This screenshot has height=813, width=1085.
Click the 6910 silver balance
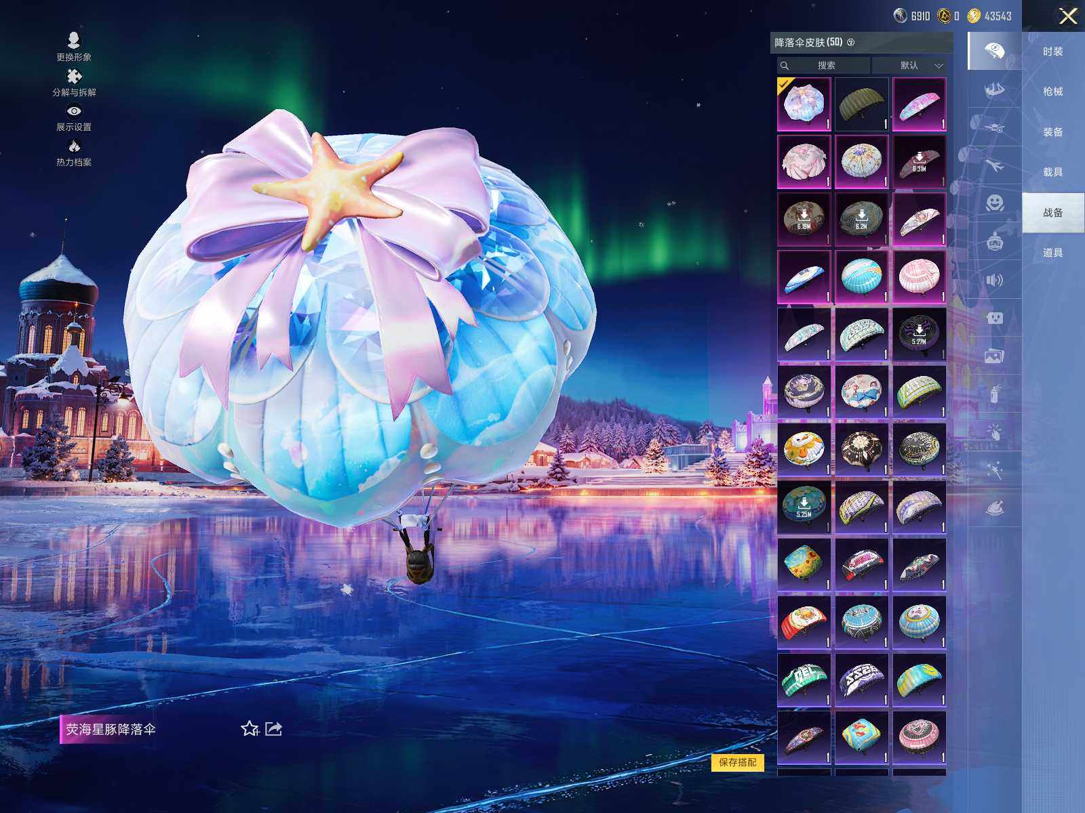click(x=920, y=16)
